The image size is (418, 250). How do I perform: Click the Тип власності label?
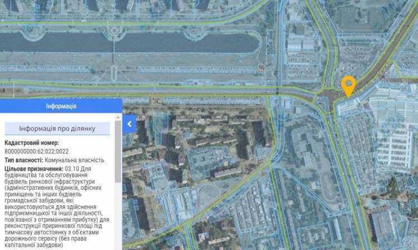click(23, 160)
